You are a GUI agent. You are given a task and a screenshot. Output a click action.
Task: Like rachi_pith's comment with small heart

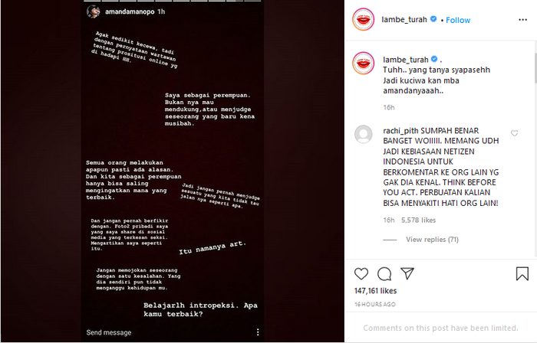[514, 133]
